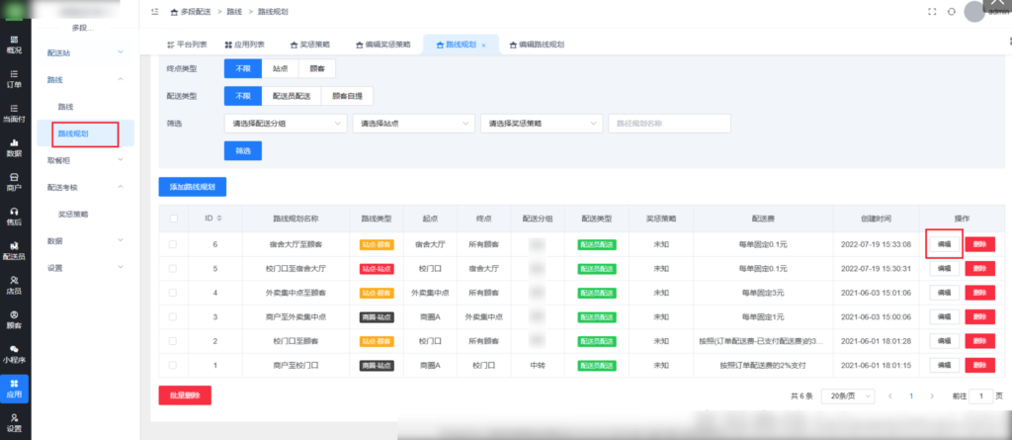Open the 请选择站点 dropdown

414,124
